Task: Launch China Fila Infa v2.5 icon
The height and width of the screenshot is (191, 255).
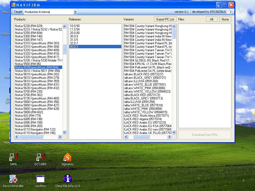Action: (x=67, y=181)
